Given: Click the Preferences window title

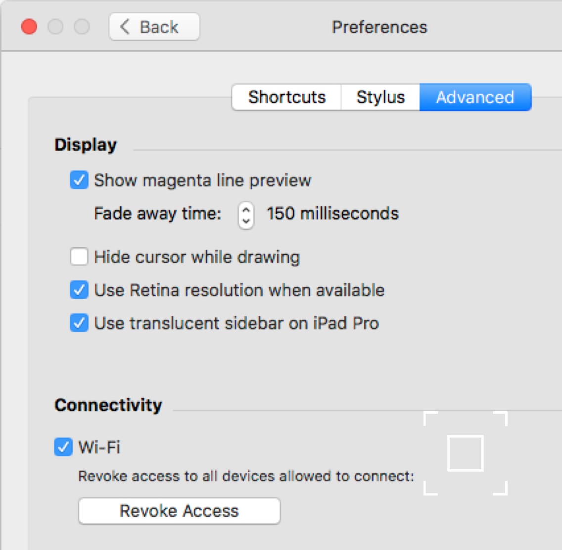Looking at the screenshot, I should (x=379, y=27).
